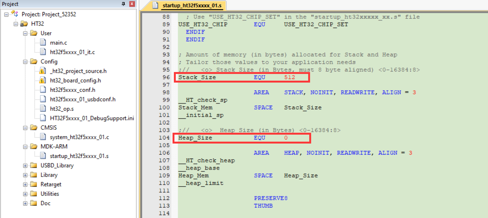The height and width of the screenshot is (218, 488).
Task: Click the Stack_Size value 512 in the editor
Action: point(289,77)
